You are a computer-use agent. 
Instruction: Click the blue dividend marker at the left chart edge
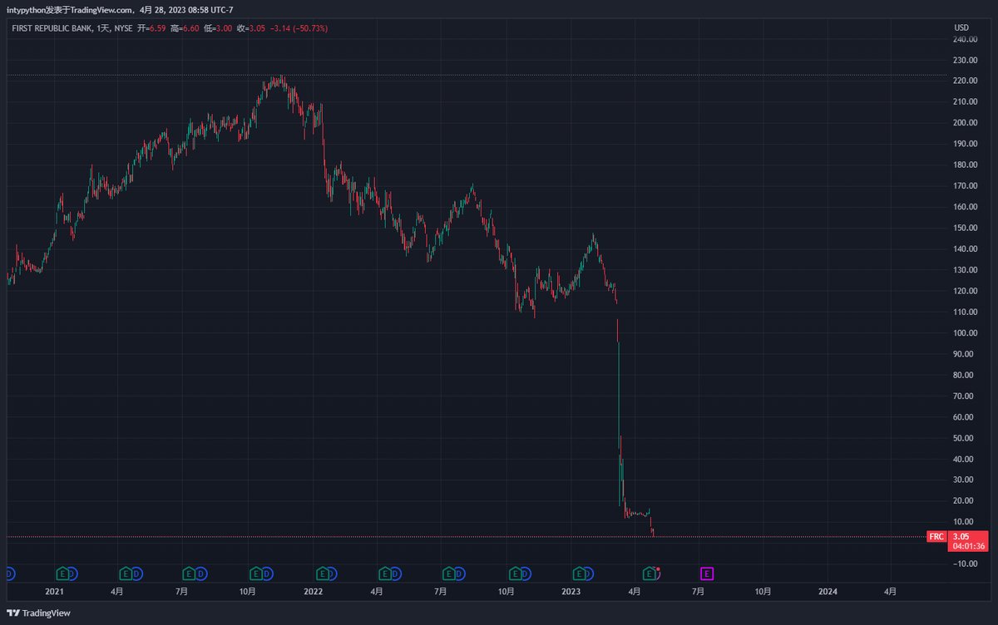[9, 573]
